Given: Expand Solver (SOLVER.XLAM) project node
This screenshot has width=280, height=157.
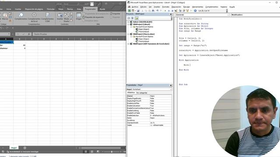Looking at the screenshot, I should coord(128,22).
